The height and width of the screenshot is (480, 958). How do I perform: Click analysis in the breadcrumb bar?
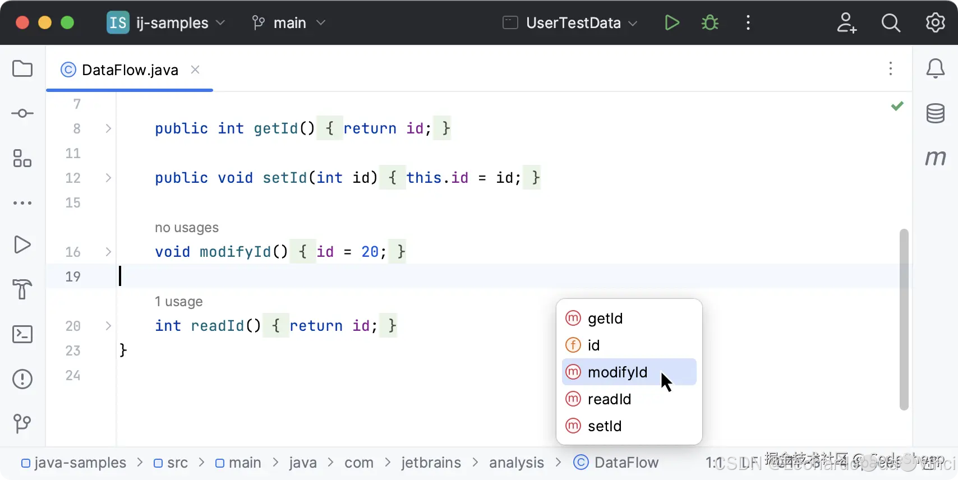coord(517,463)
